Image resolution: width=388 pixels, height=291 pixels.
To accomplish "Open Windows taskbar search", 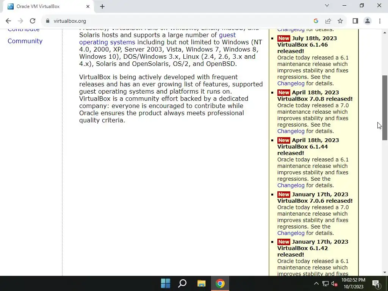I will click(182, 283).
